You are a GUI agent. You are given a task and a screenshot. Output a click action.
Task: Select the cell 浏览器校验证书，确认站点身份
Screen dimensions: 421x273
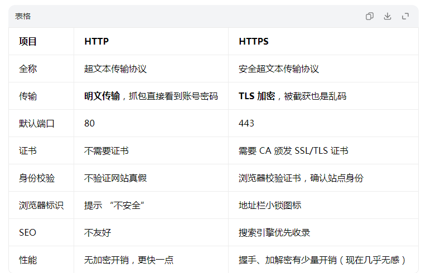301,178
